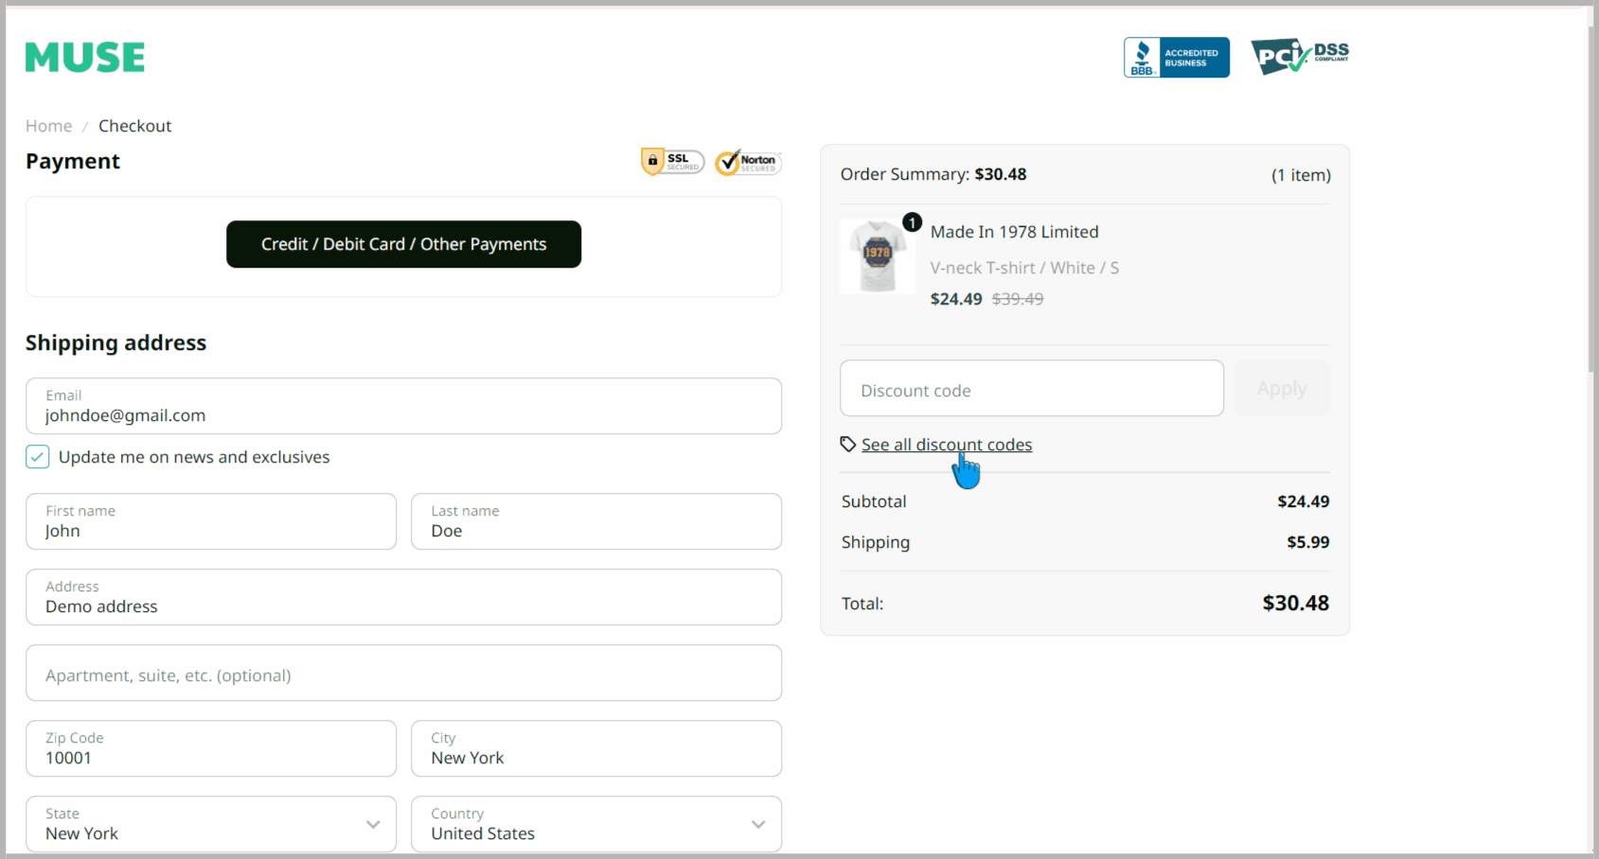The image size is (1599, 859).
Task: Click the PCI DSS compliant badge
Action: [x=1300, y=57]
